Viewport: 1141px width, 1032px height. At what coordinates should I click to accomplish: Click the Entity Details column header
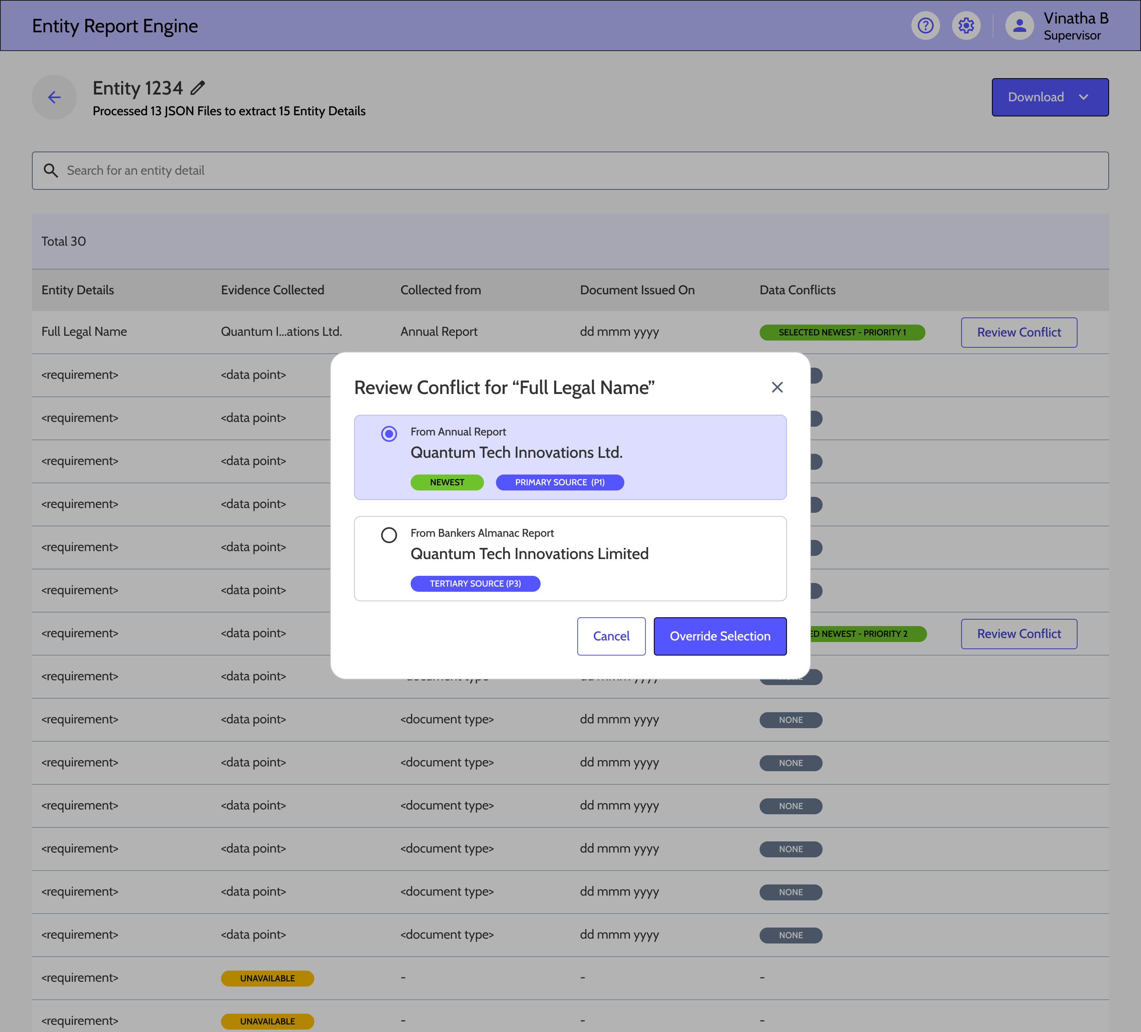[77, 290]
